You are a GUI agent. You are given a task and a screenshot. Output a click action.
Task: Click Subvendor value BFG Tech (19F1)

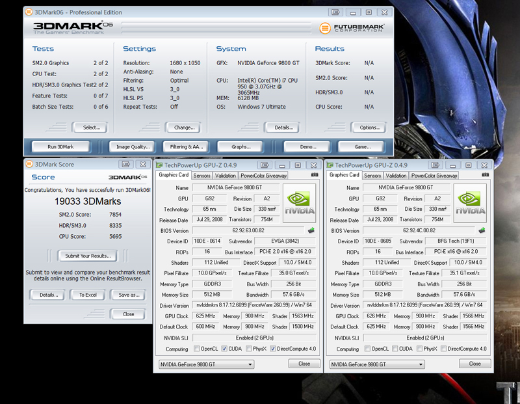tap(456, 241)
